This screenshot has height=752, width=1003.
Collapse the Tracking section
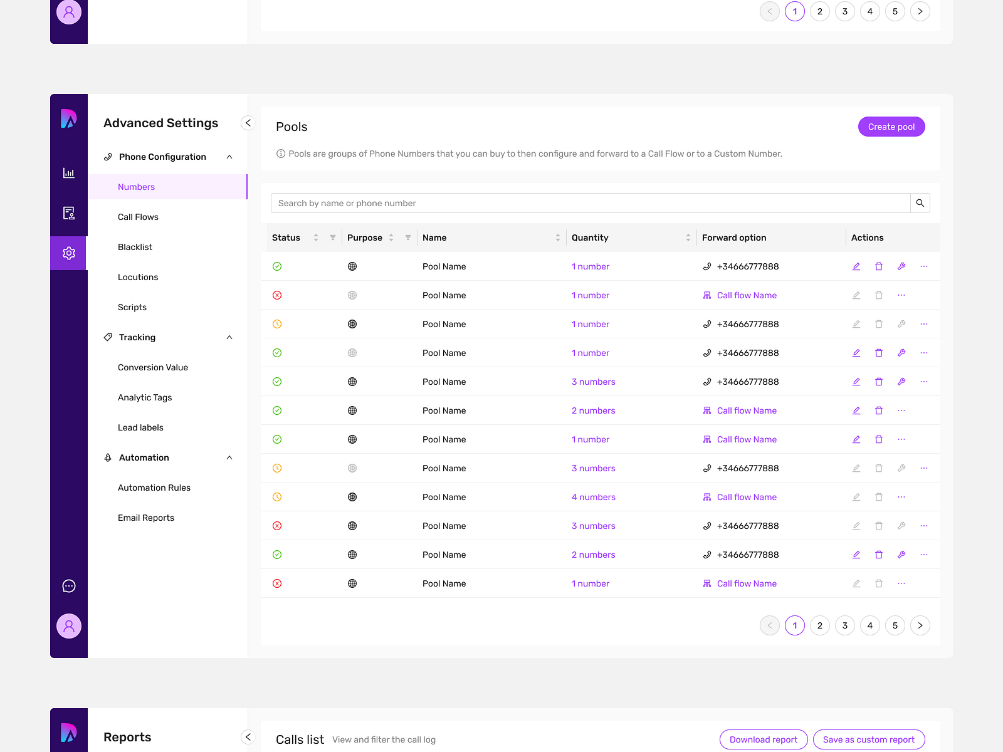[229, 337]
